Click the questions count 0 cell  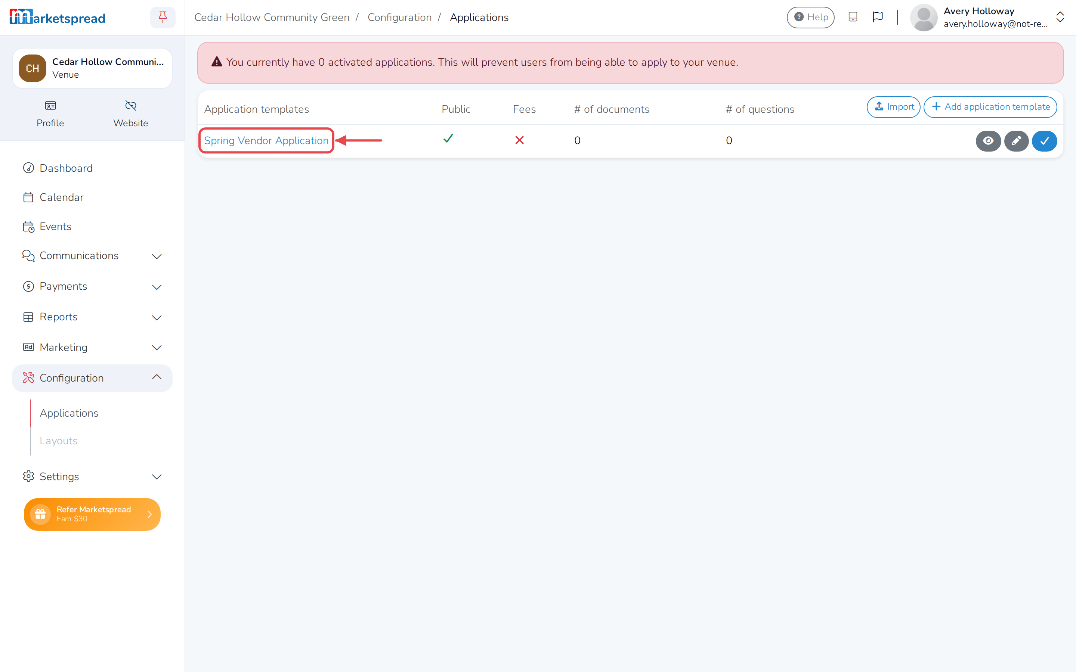(x=729, y=140)
